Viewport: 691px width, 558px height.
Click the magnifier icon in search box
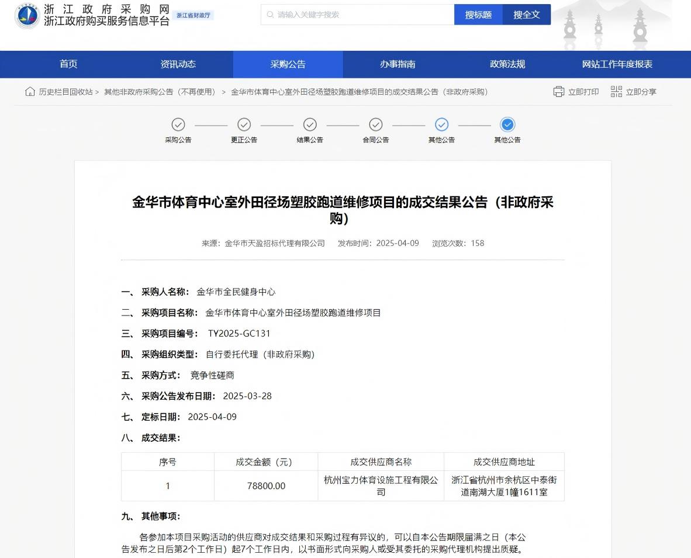(x=270, y=15)
